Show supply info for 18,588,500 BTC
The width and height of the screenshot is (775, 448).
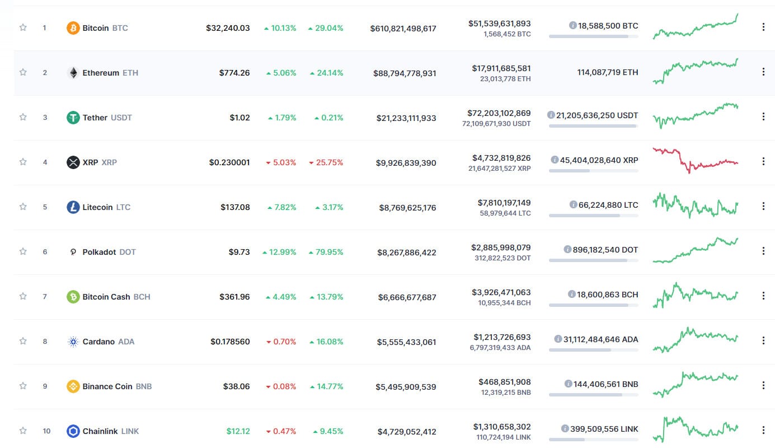point(573,25)
